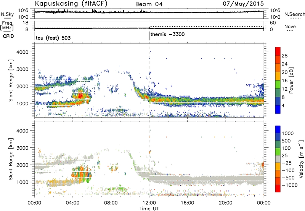Click the 'Power [dB]' color bar label

point(291,80)
